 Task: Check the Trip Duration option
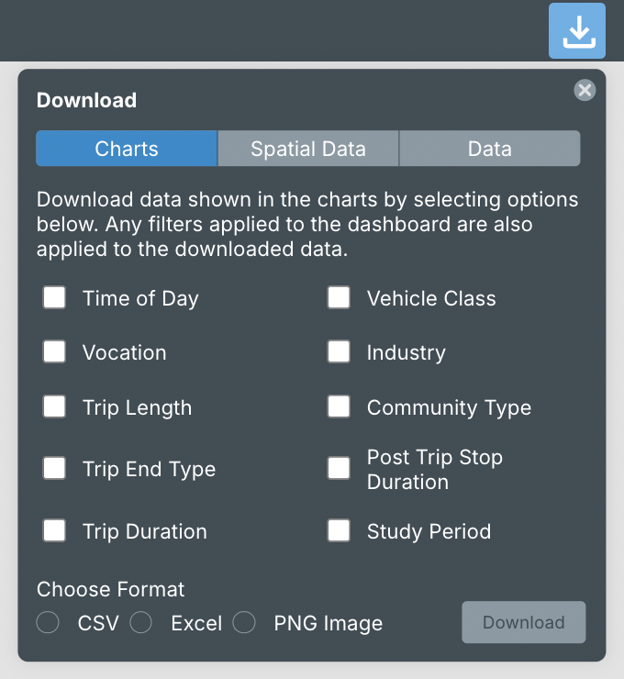(54, 530)
